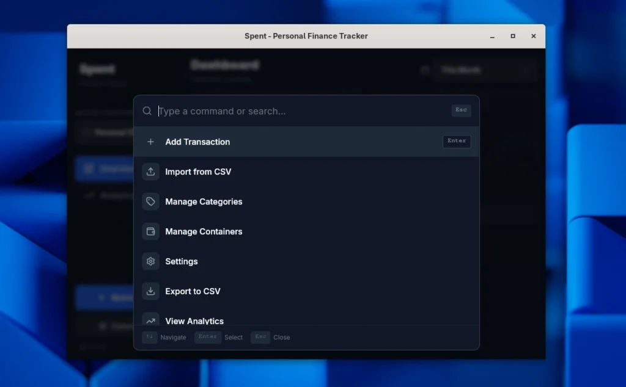Click the upload icon for Import from CSV
626x387 pixels.
click(x=150, y=172)
